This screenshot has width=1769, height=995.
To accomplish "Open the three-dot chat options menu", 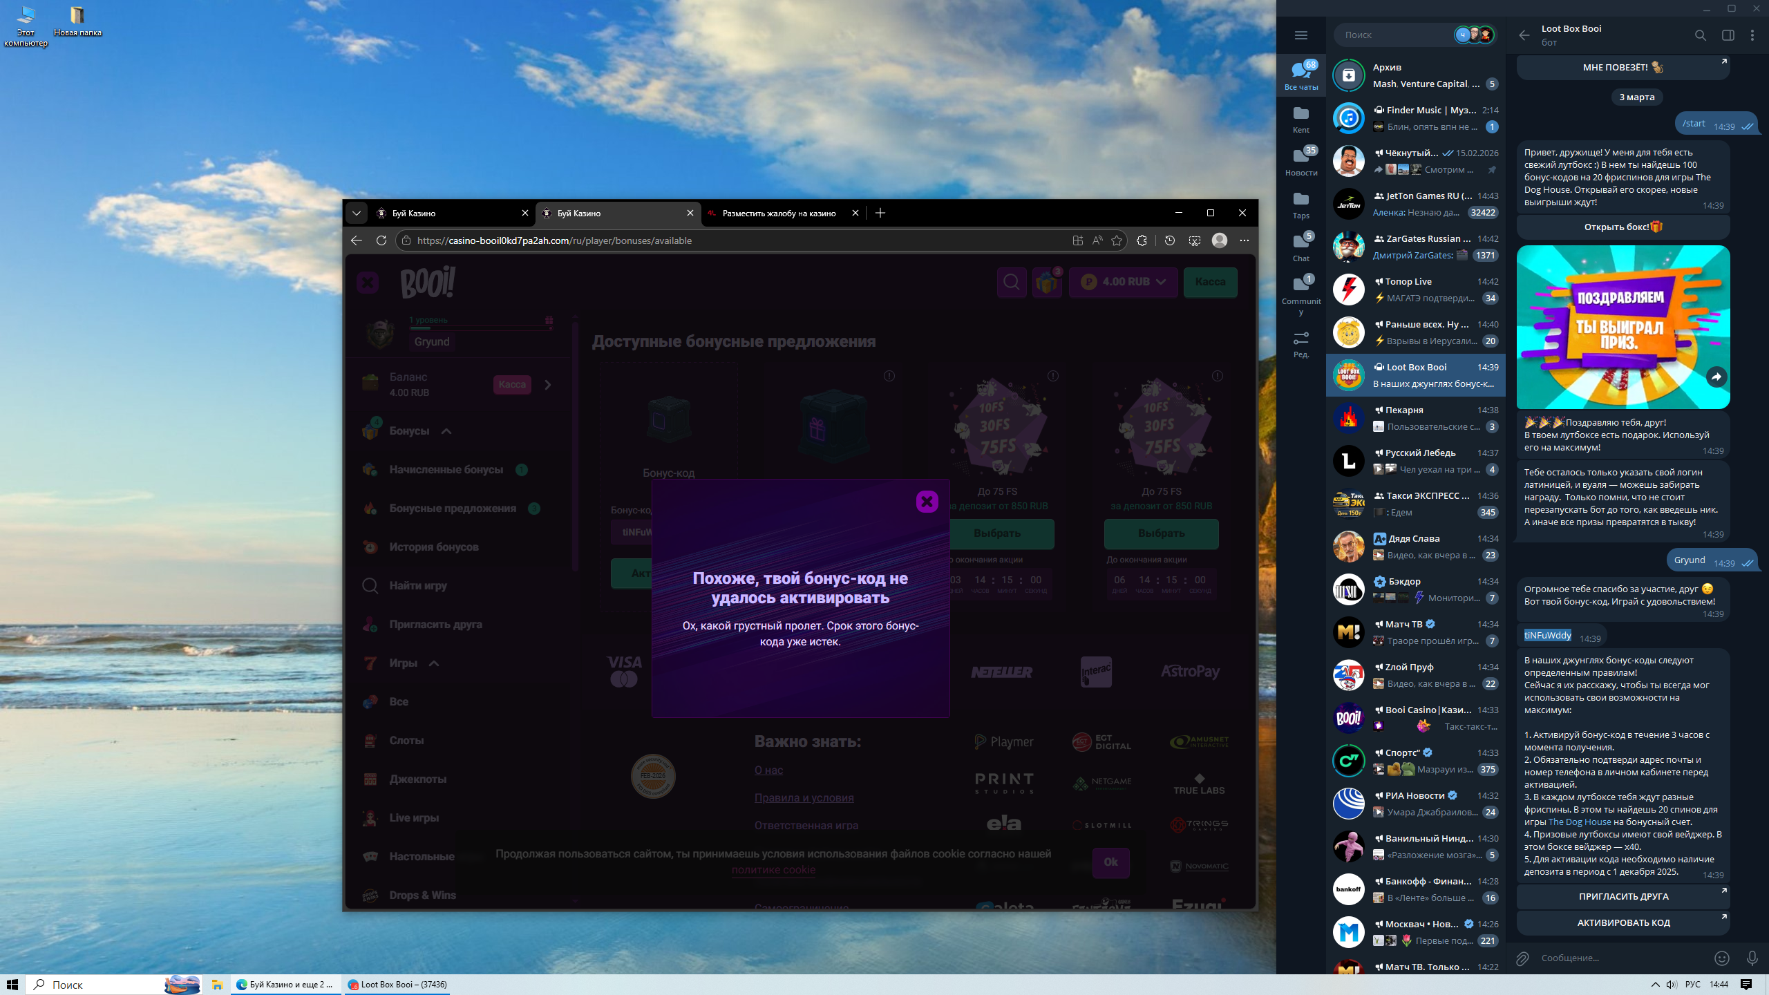I will point(1752,35).
